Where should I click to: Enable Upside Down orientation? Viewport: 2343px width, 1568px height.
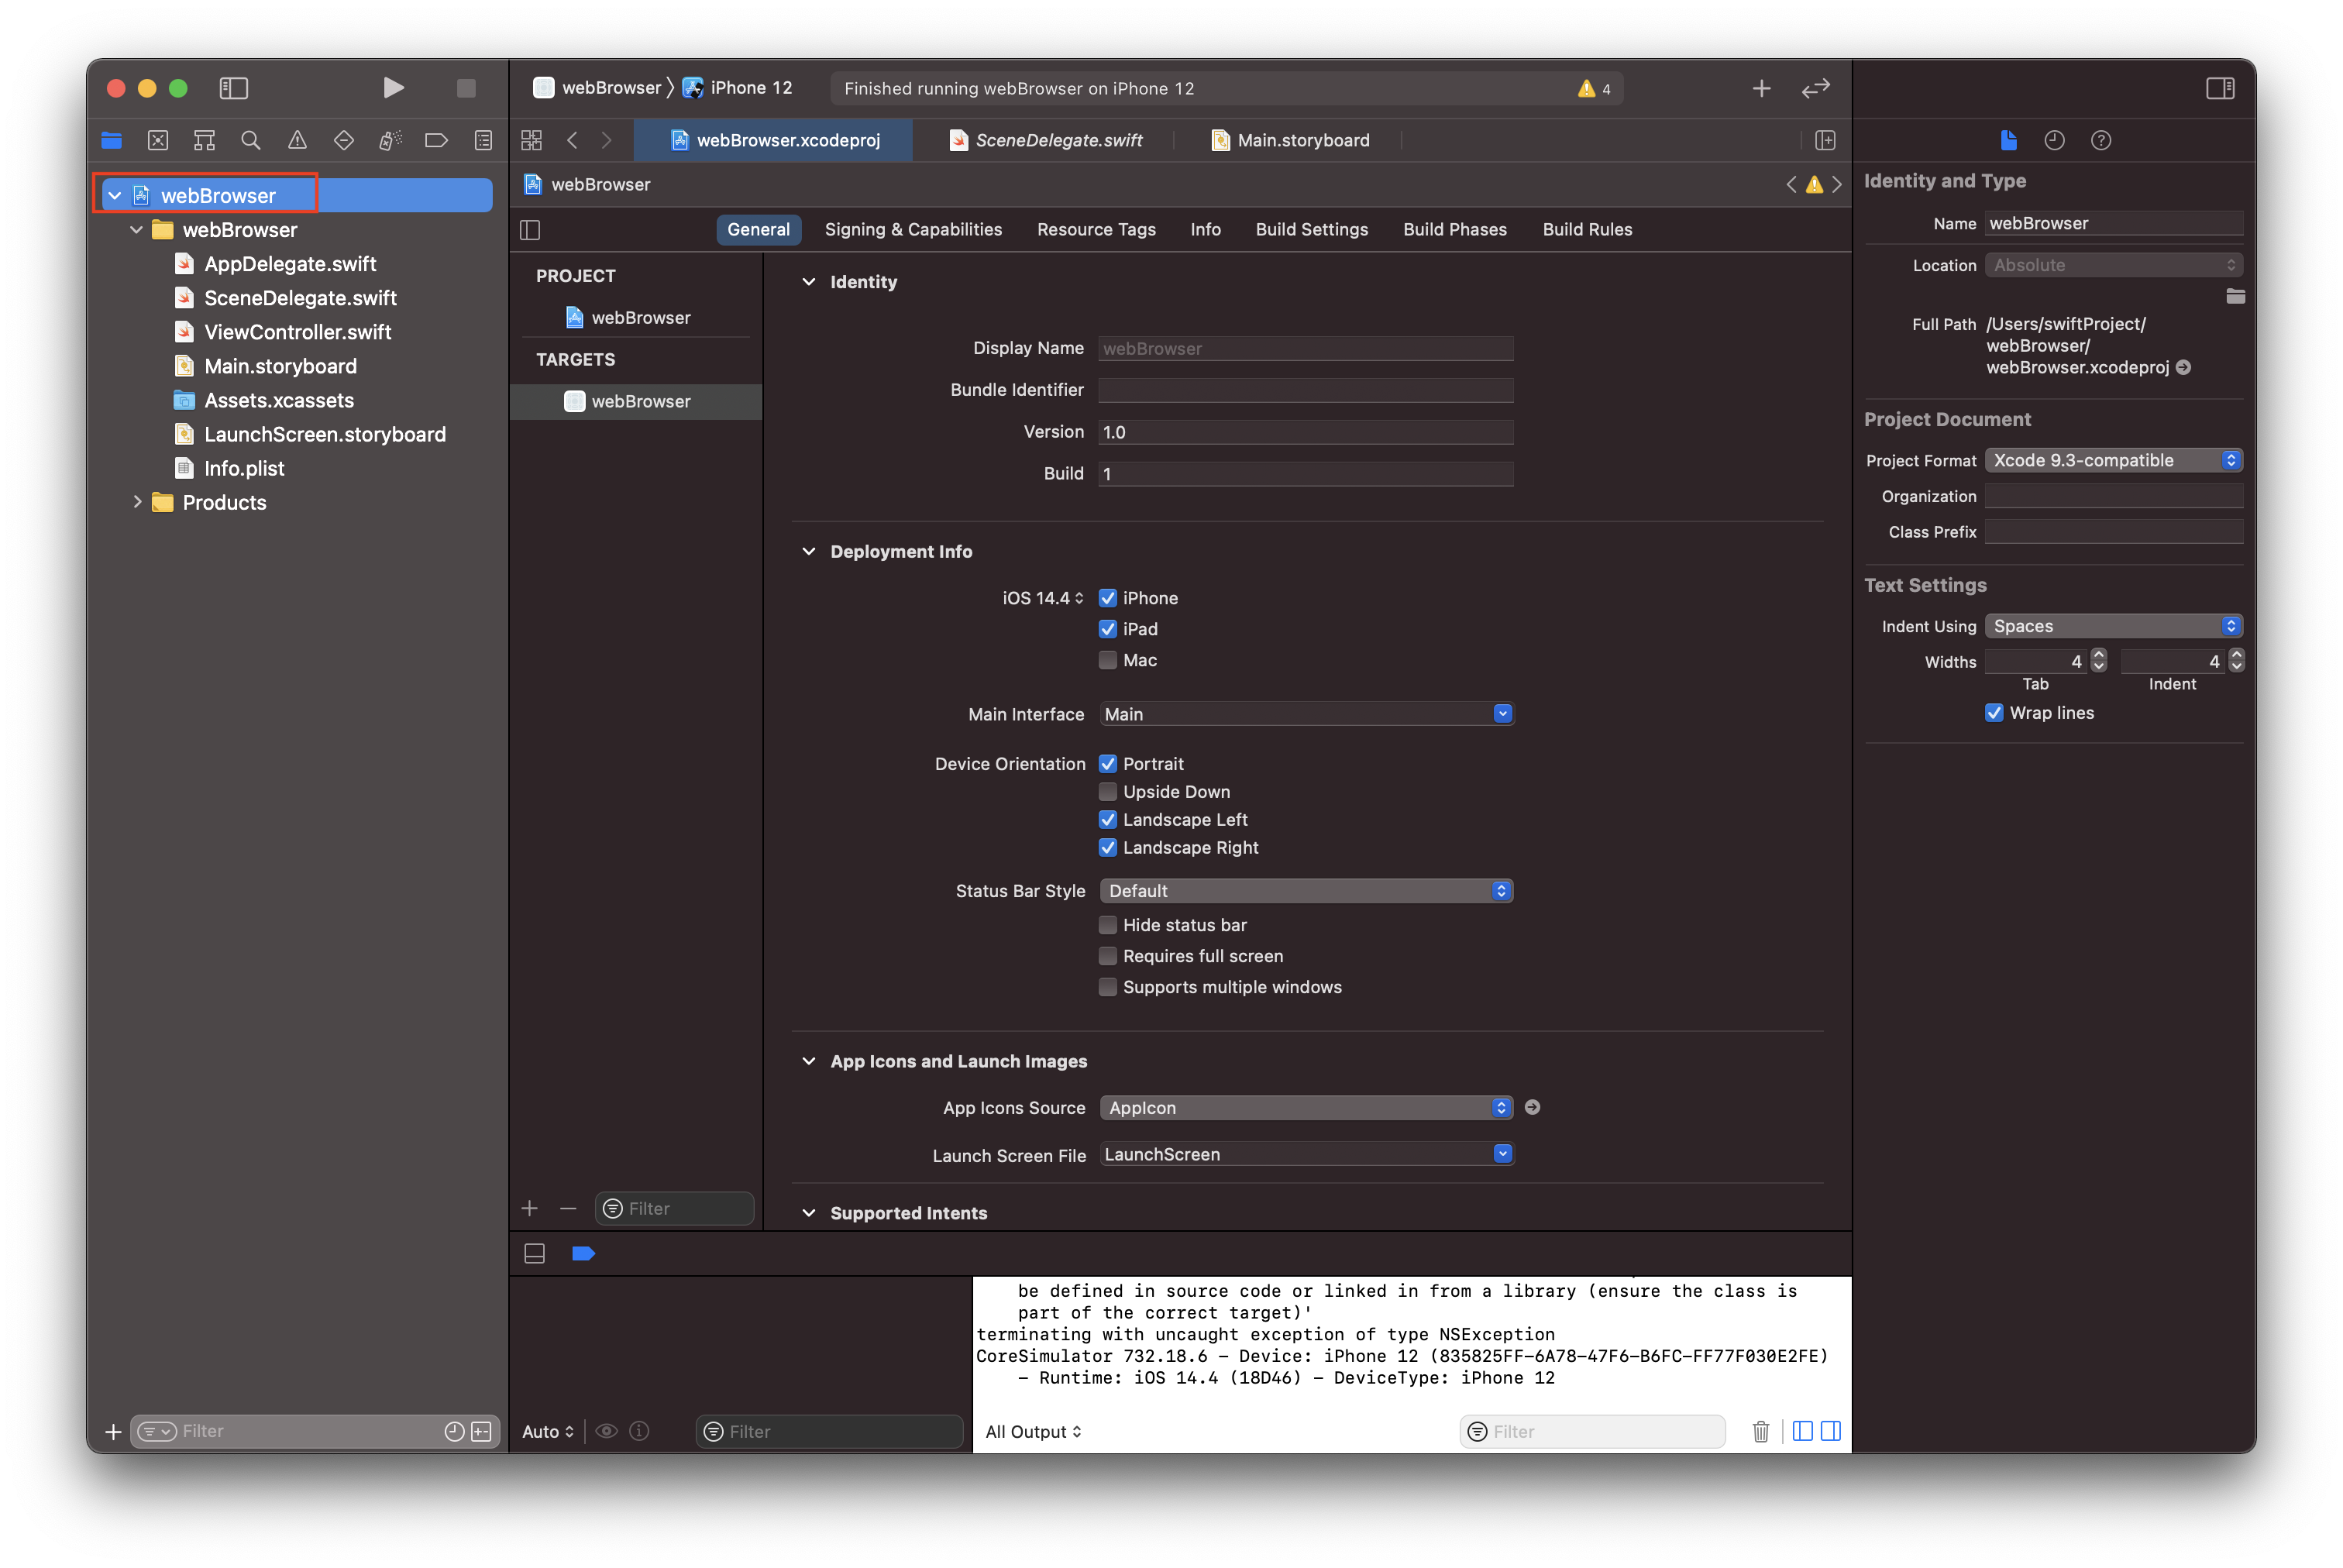point(1107,792)
